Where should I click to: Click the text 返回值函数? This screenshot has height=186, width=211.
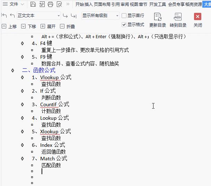pyautogui.click(x=53, y=152)
